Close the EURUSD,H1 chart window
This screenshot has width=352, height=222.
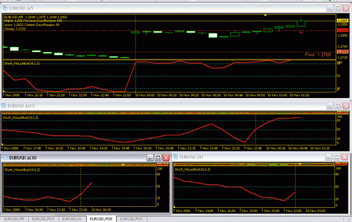[345, 157]
